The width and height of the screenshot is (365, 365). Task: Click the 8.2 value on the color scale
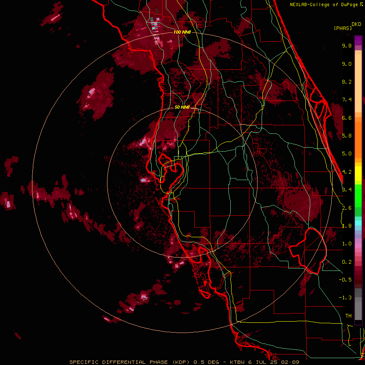click(347, 82)
